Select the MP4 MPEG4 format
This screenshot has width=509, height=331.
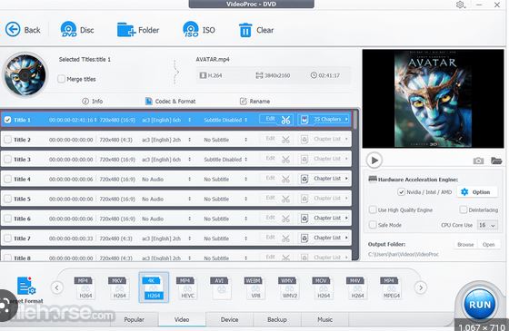[x=391, y=287]
